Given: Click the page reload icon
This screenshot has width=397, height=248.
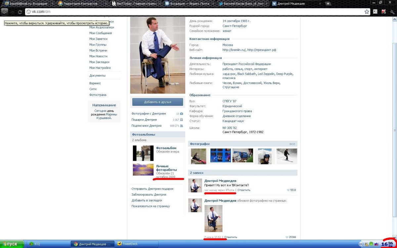Looking at the screenshot, I should (x=20, y=12).
